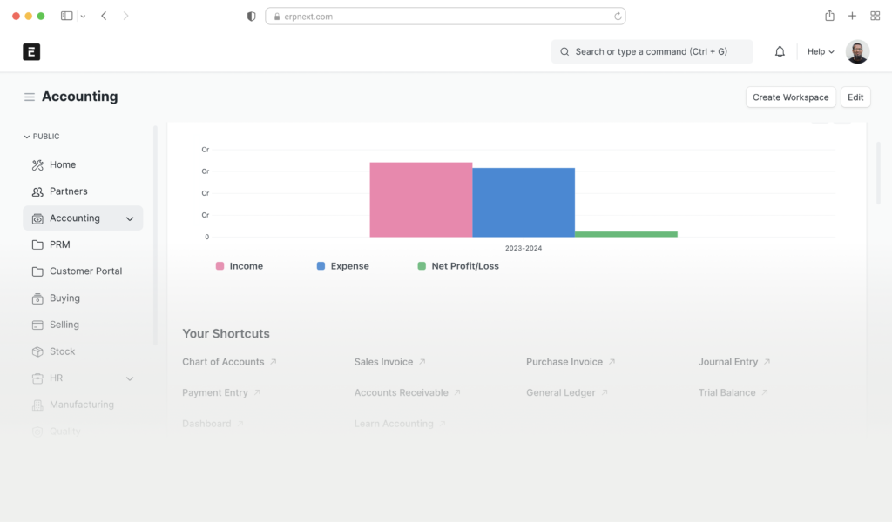Select the Selling workspace

tap(64, 325)
